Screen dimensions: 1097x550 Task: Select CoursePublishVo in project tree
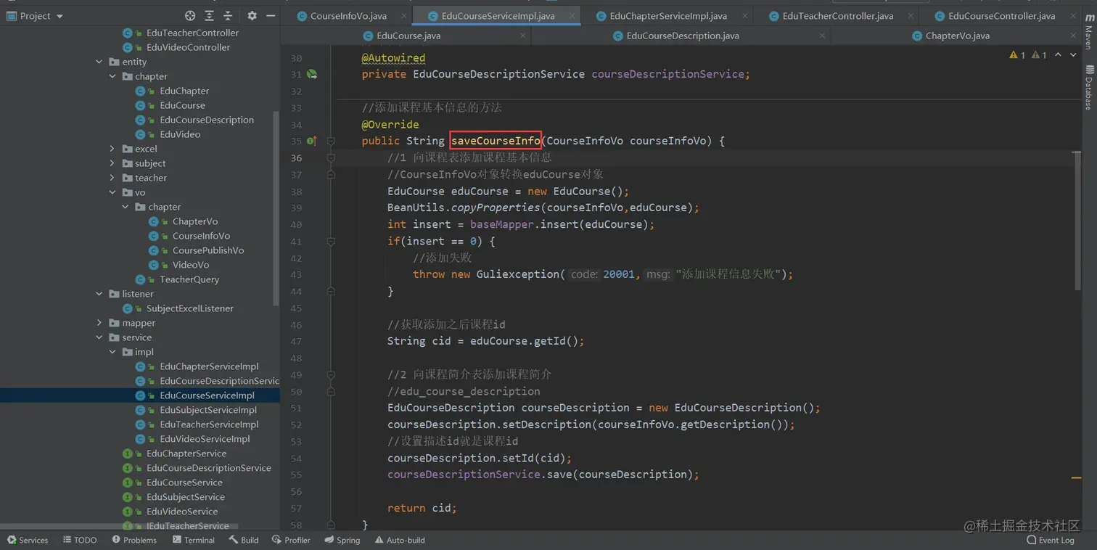coord(208,250)
